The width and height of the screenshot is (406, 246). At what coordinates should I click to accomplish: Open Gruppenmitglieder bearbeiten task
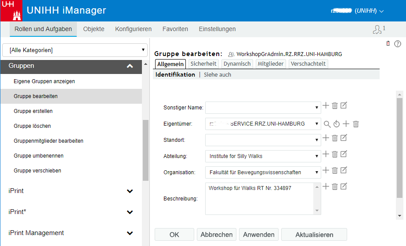pyautogui.click(x=71, y=141)
